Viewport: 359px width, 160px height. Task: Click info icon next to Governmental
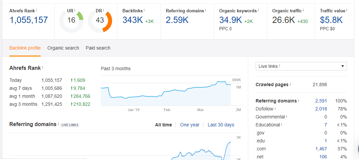(287, 116)
